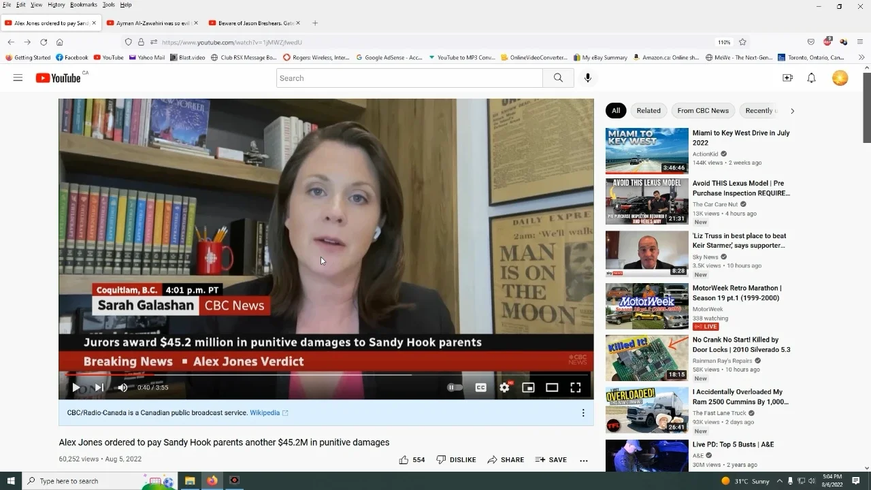The image size is (871, 490).
Task: Enter full screen video mode
Action: [576, 387]
